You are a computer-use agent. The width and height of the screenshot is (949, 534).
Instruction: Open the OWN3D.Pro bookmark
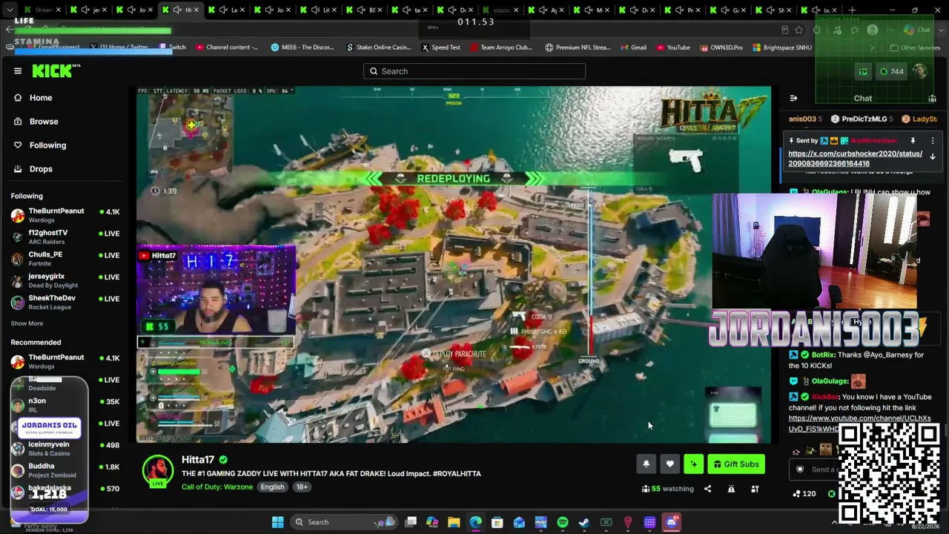click(x=721, y=47)
